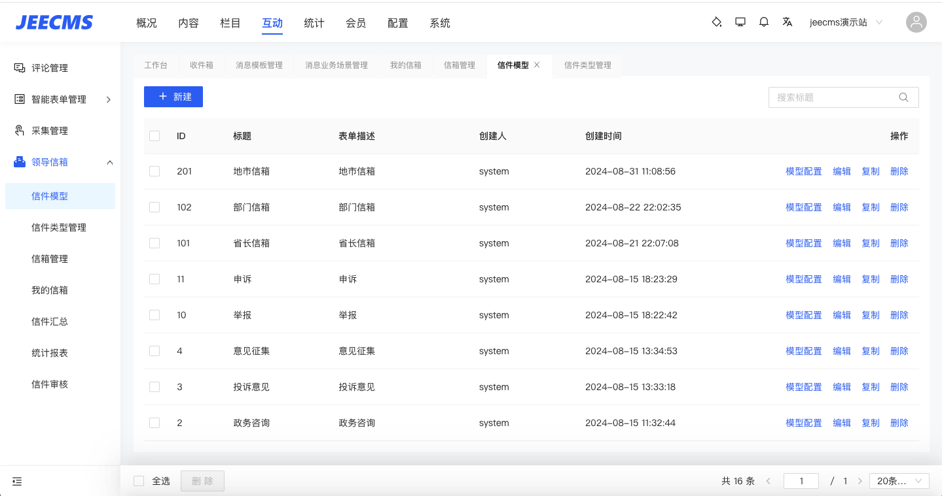
Task: Open the jeecms演示站 site dropdown
Action: tap(846, 22)
